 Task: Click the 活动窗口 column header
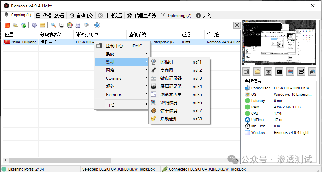(x=222, y=35)
